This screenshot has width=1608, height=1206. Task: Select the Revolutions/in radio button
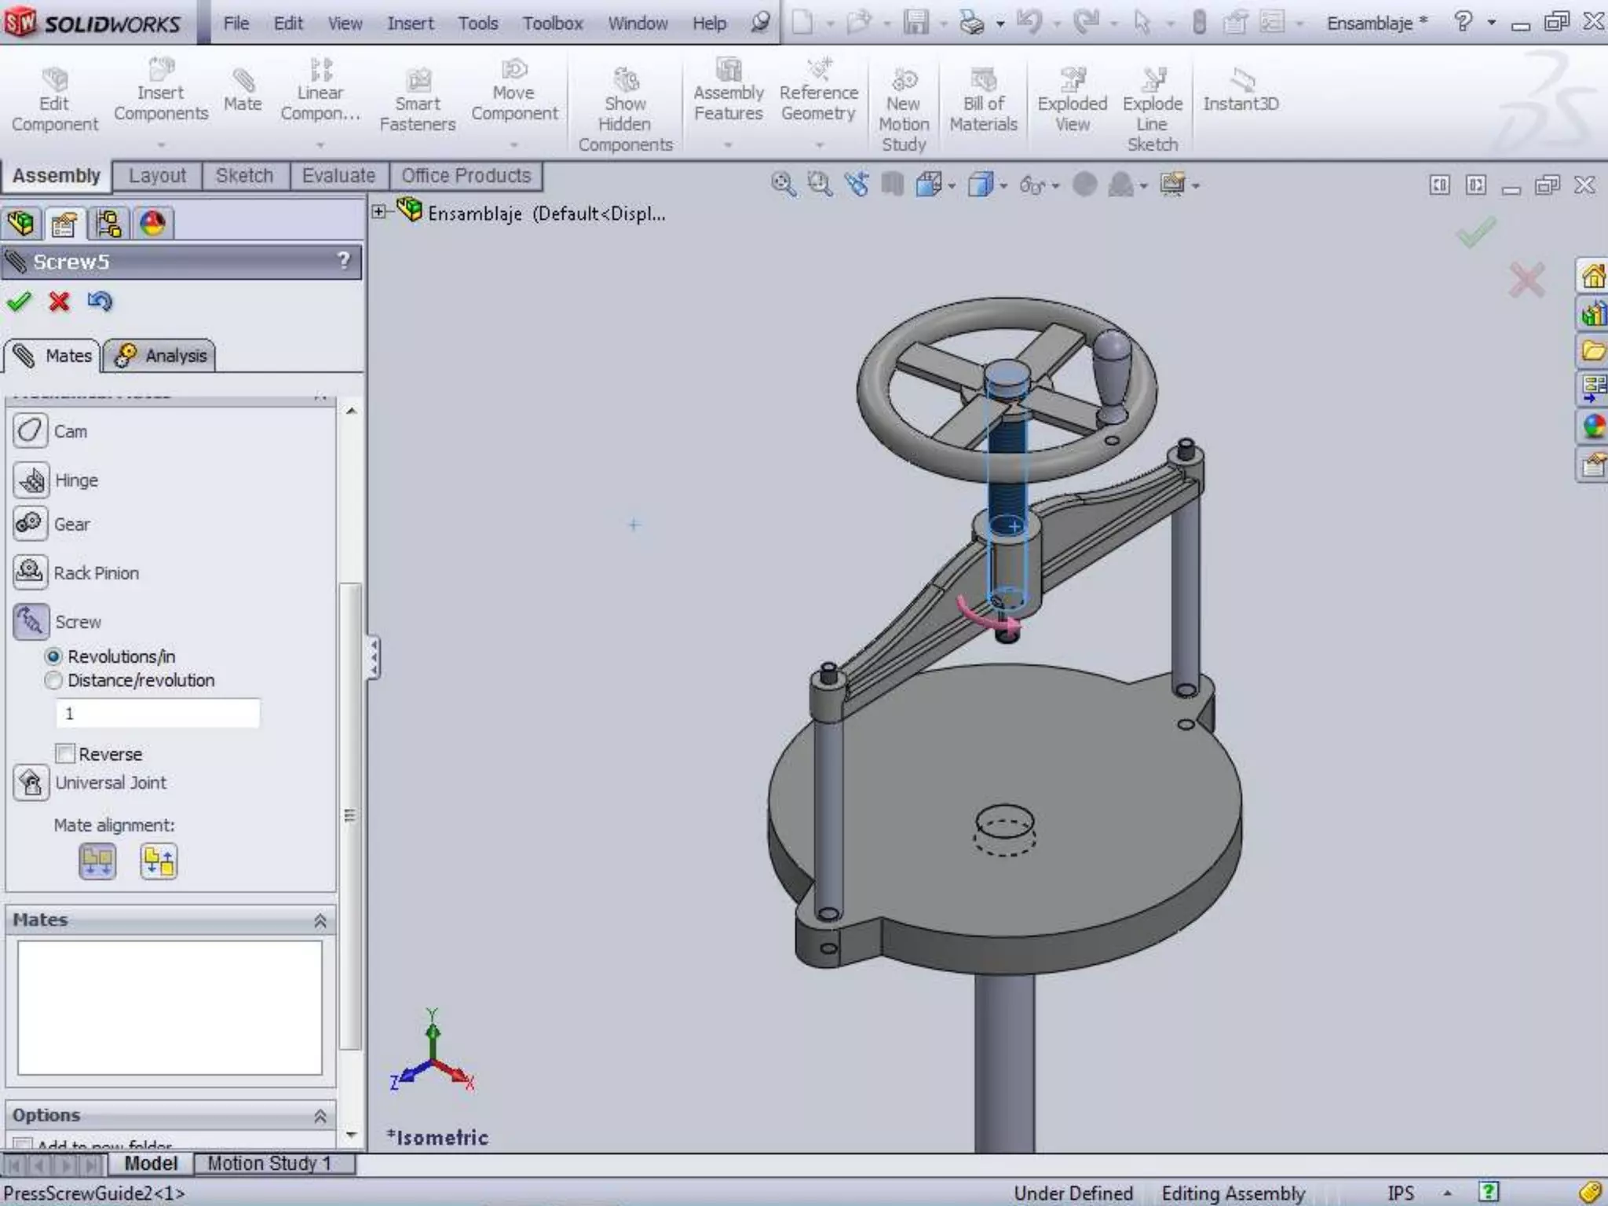coord(53,656)
